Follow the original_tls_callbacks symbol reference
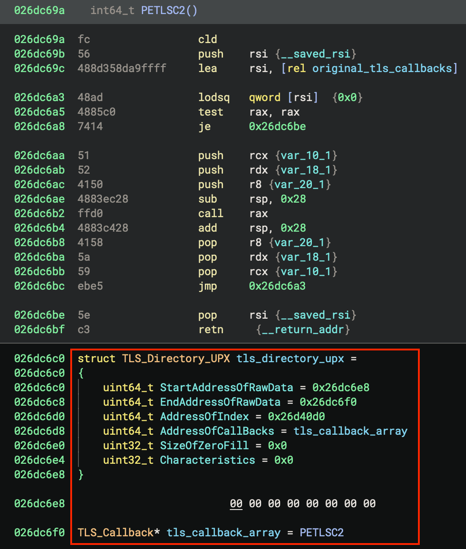Screen dimensions: 466x549 382,68
